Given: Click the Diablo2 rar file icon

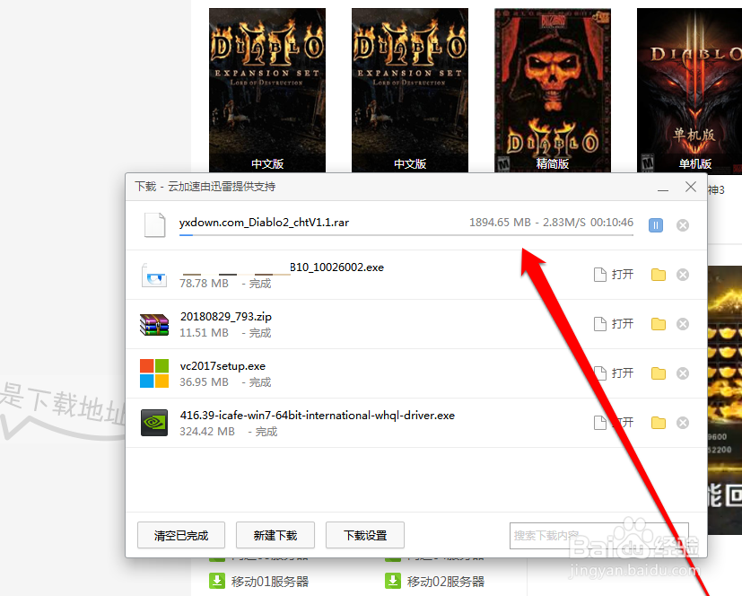Looking at the screenshot, I should point(154,225).
